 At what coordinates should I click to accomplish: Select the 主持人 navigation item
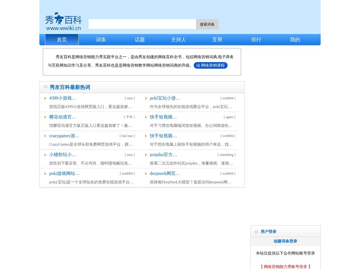(x=178, y=40)
